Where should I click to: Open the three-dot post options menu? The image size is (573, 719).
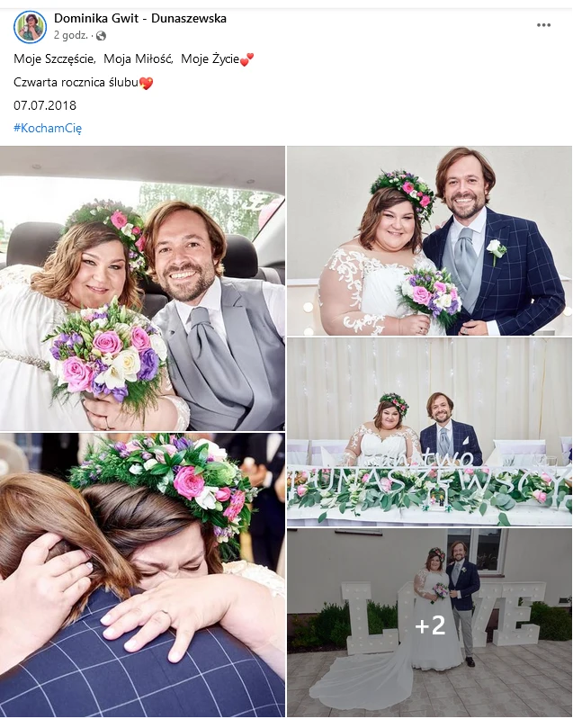(543, 25)
